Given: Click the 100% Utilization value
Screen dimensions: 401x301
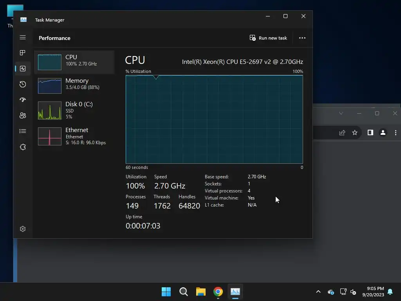Looking at the screenshot, I should 135,186.
